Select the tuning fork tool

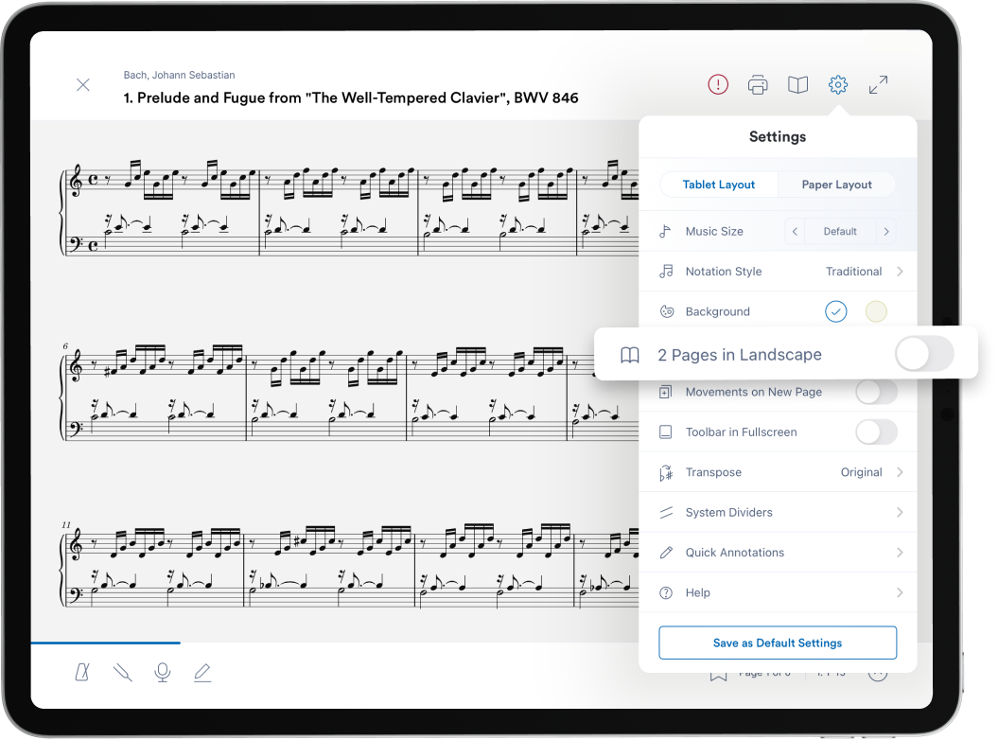[x=122, y=673]
